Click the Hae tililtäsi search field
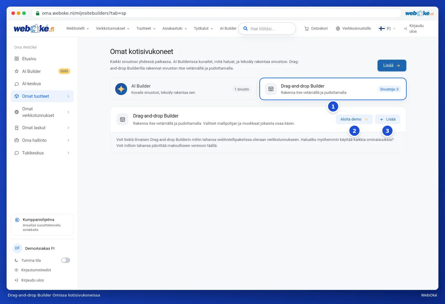Viewport: 445px width, 304px height. [267, 29]
